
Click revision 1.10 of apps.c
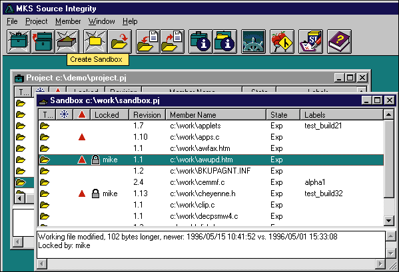coord(140,137)
